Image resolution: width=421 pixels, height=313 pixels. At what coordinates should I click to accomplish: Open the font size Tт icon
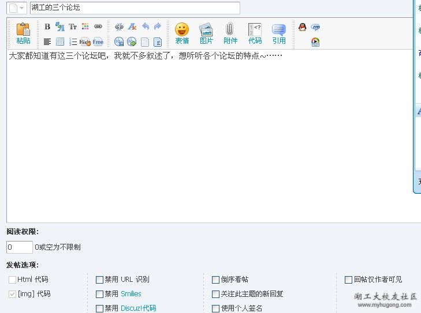[73, 27]
